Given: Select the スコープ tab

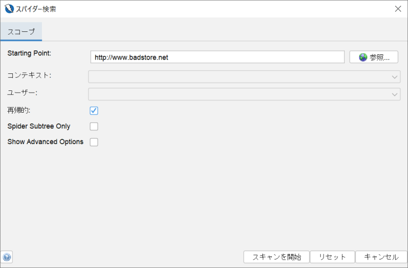Looking at the screenshot, I should (x=21, y=32).
